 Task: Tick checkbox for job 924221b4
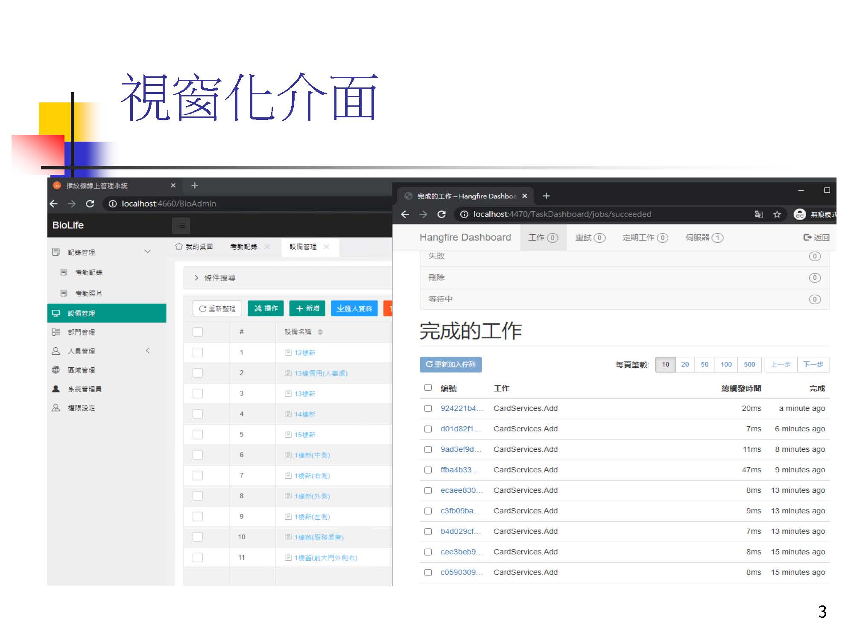(428, 408)
